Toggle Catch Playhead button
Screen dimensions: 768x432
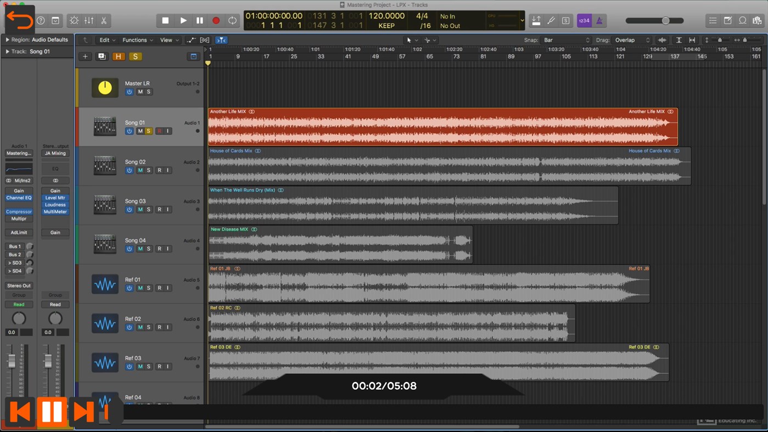(x=221, y=40)
